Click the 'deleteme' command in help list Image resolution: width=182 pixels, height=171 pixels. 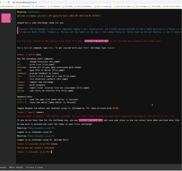[x=21, y=68]
